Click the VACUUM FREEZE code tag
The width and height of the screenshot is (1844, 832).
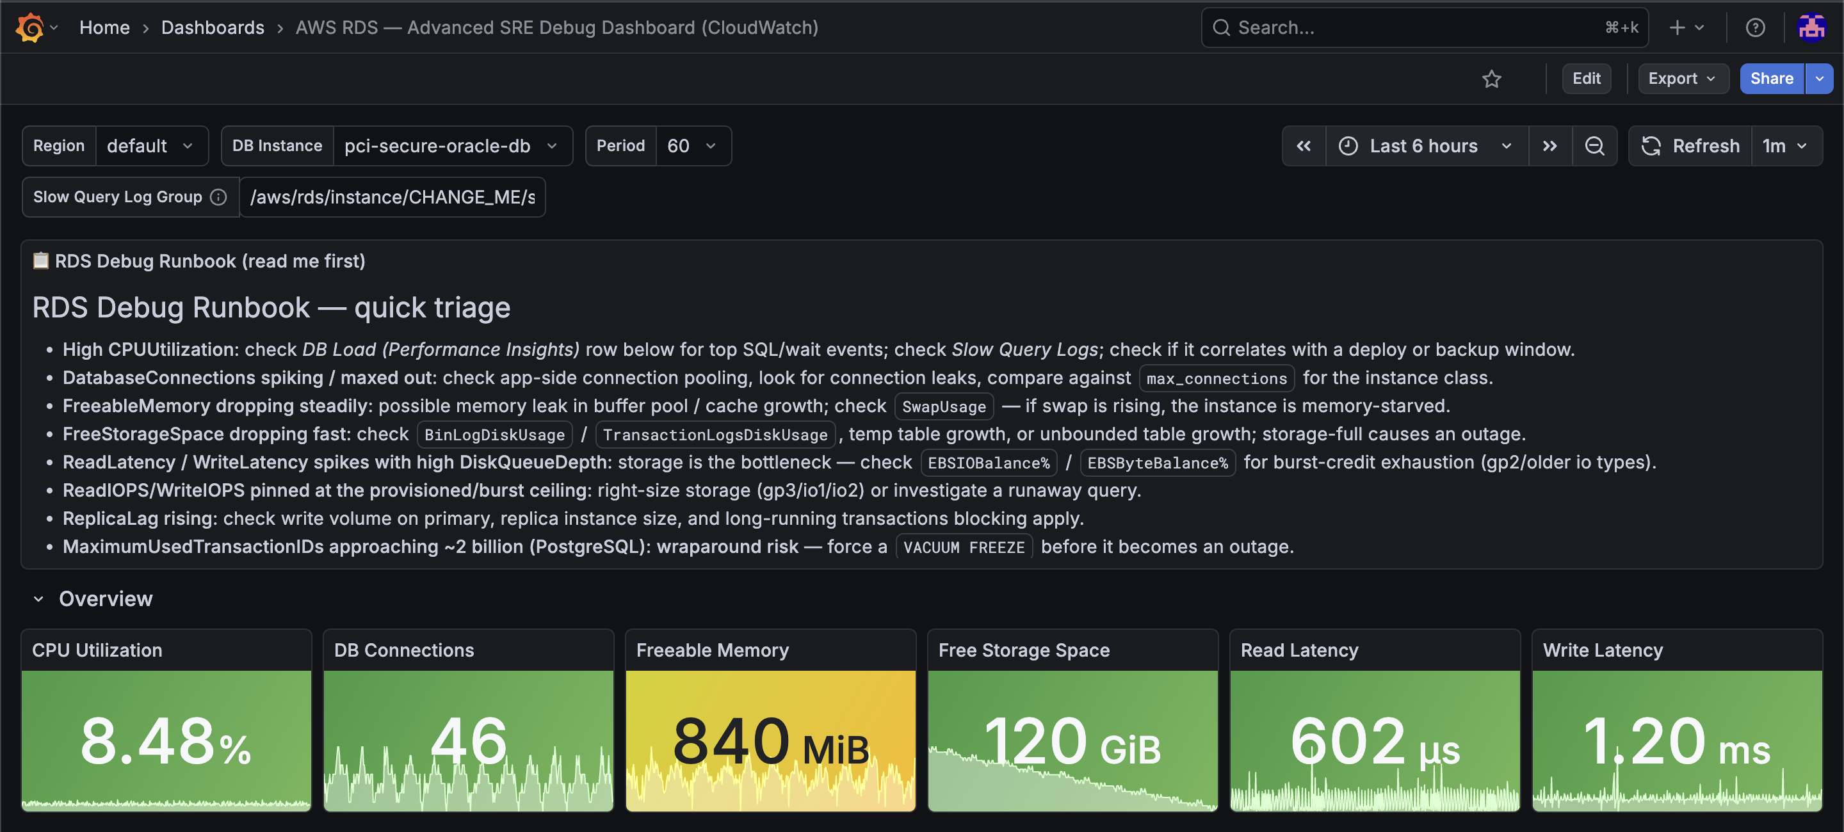click(964, 547)
